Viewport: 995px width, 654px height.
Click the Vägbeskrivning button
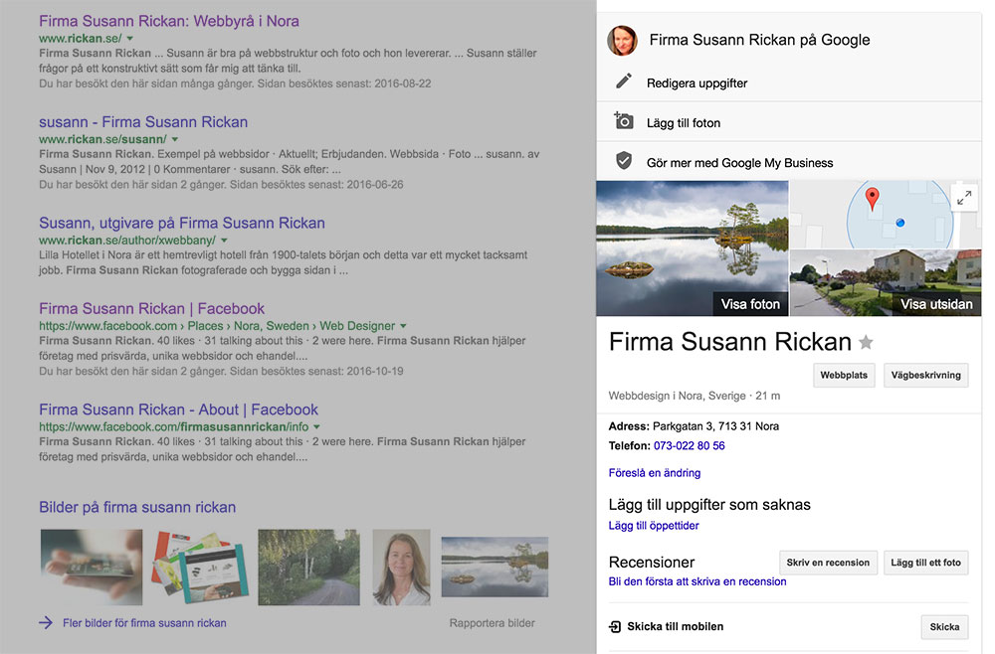[x=925, y=375]
